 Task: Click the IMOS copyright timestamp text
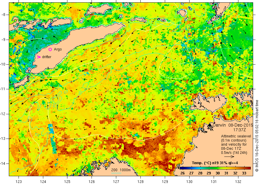click(257, 136)
